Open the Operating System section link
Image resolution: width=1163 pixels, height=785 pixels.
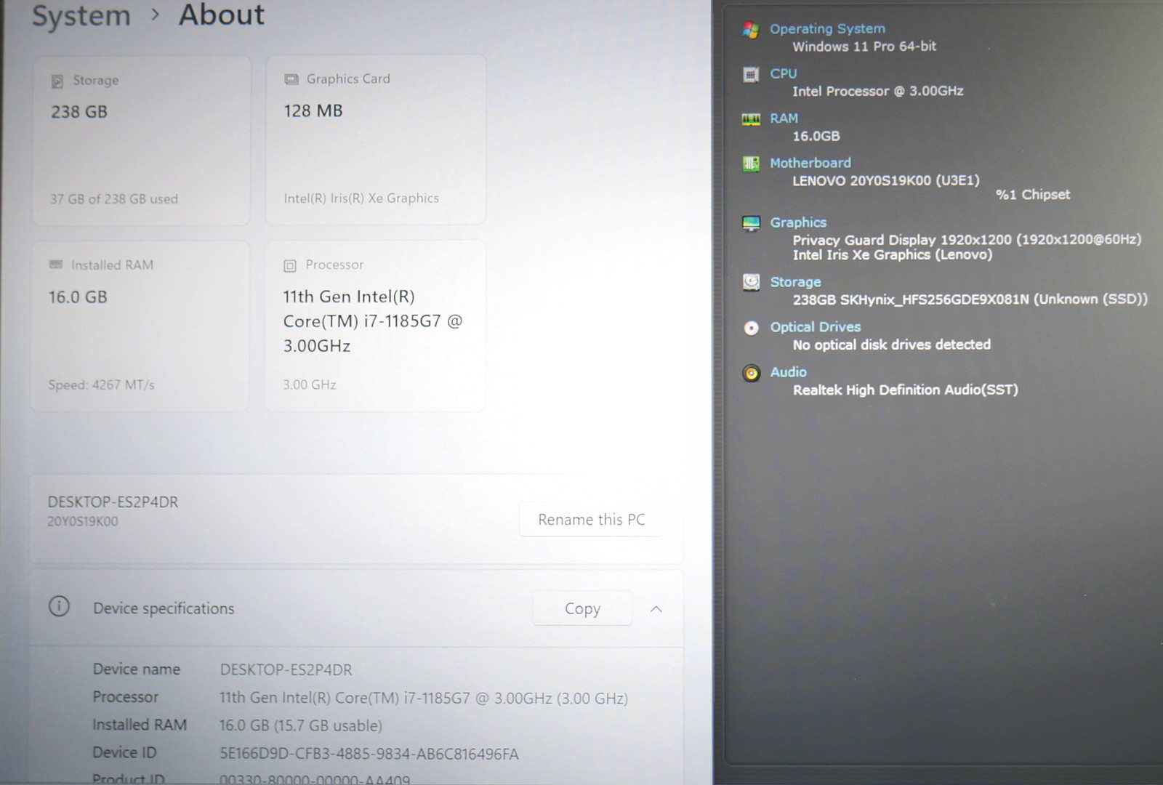[827, 28]
